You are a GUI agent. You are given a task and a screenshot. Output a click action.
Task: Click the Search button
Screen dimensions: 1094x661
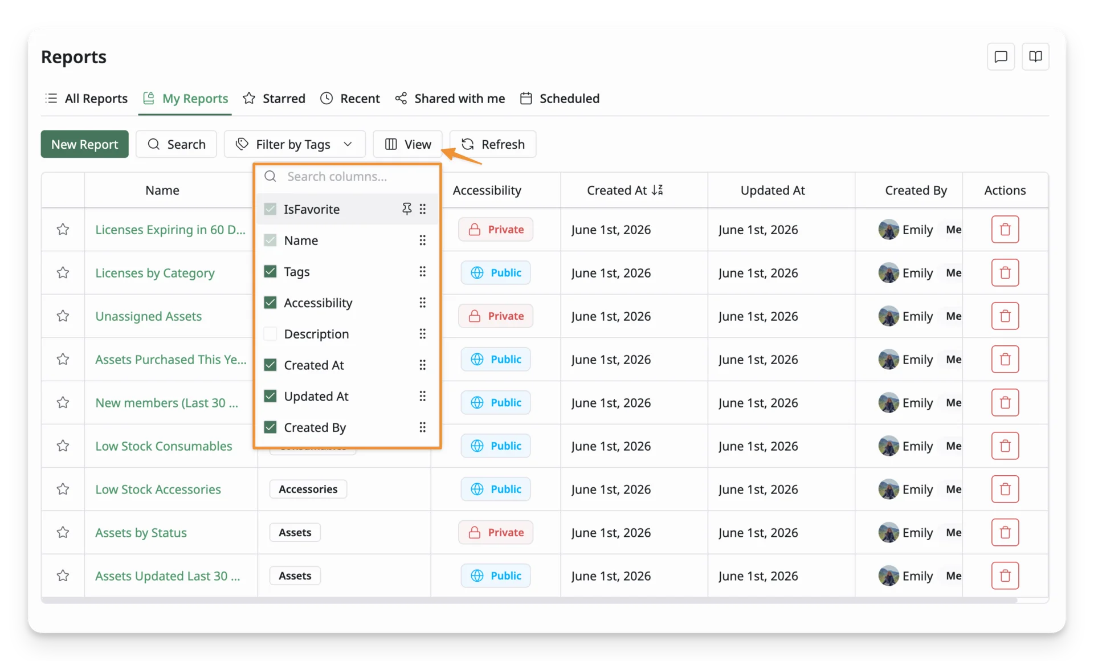click(176, 144)
